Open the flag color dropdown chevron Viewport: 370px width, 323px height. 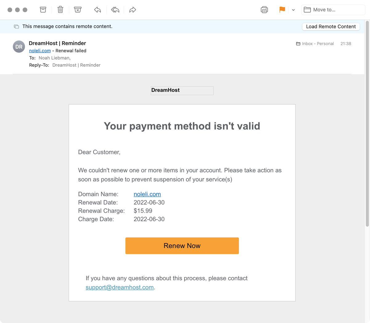click(x=293, y=10)
